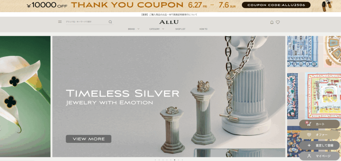Image resolution: width=341 pixels, height=161 pixels.
Task: Click the offer handshake heart icon
Action: coord(309,135)
